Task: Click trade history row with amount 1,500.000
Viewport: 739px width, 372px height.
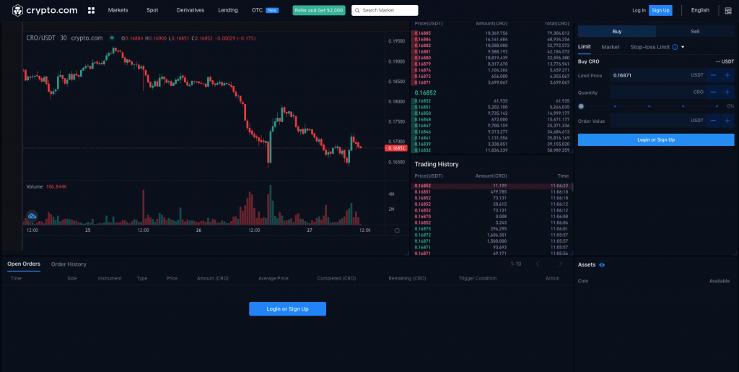Action: 491,241
